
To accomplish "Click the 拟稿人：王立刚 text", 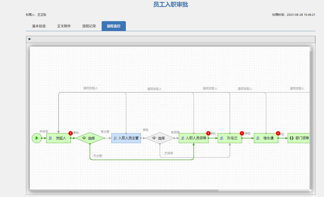I will tap(36, 15).
